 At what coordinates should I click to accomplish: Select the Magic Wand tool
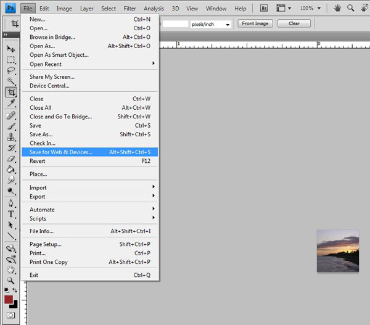click(11, 81)
